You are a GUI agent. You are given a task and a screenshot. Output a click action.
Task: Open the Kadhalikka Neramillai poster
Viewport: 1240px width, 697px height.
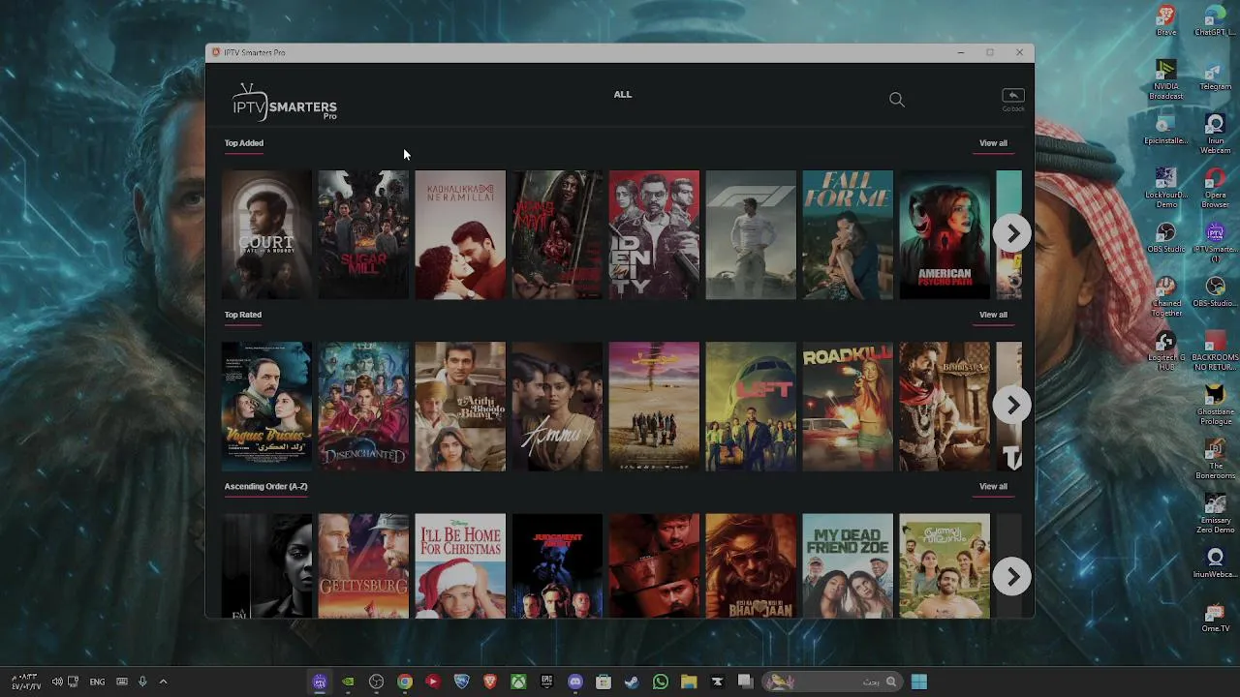460,234
